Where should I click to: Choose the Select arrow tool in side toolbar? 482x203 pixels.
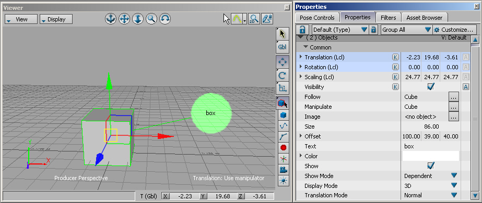(x=283, y=34)
